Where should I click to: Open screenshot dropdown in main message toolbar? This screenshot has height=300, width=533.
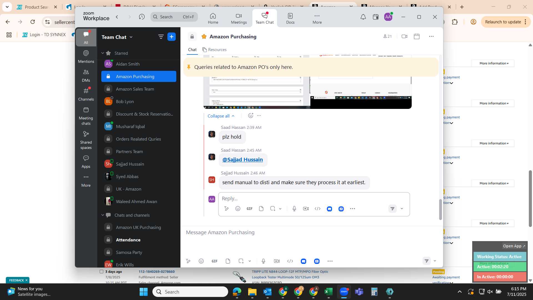[250, 261]
